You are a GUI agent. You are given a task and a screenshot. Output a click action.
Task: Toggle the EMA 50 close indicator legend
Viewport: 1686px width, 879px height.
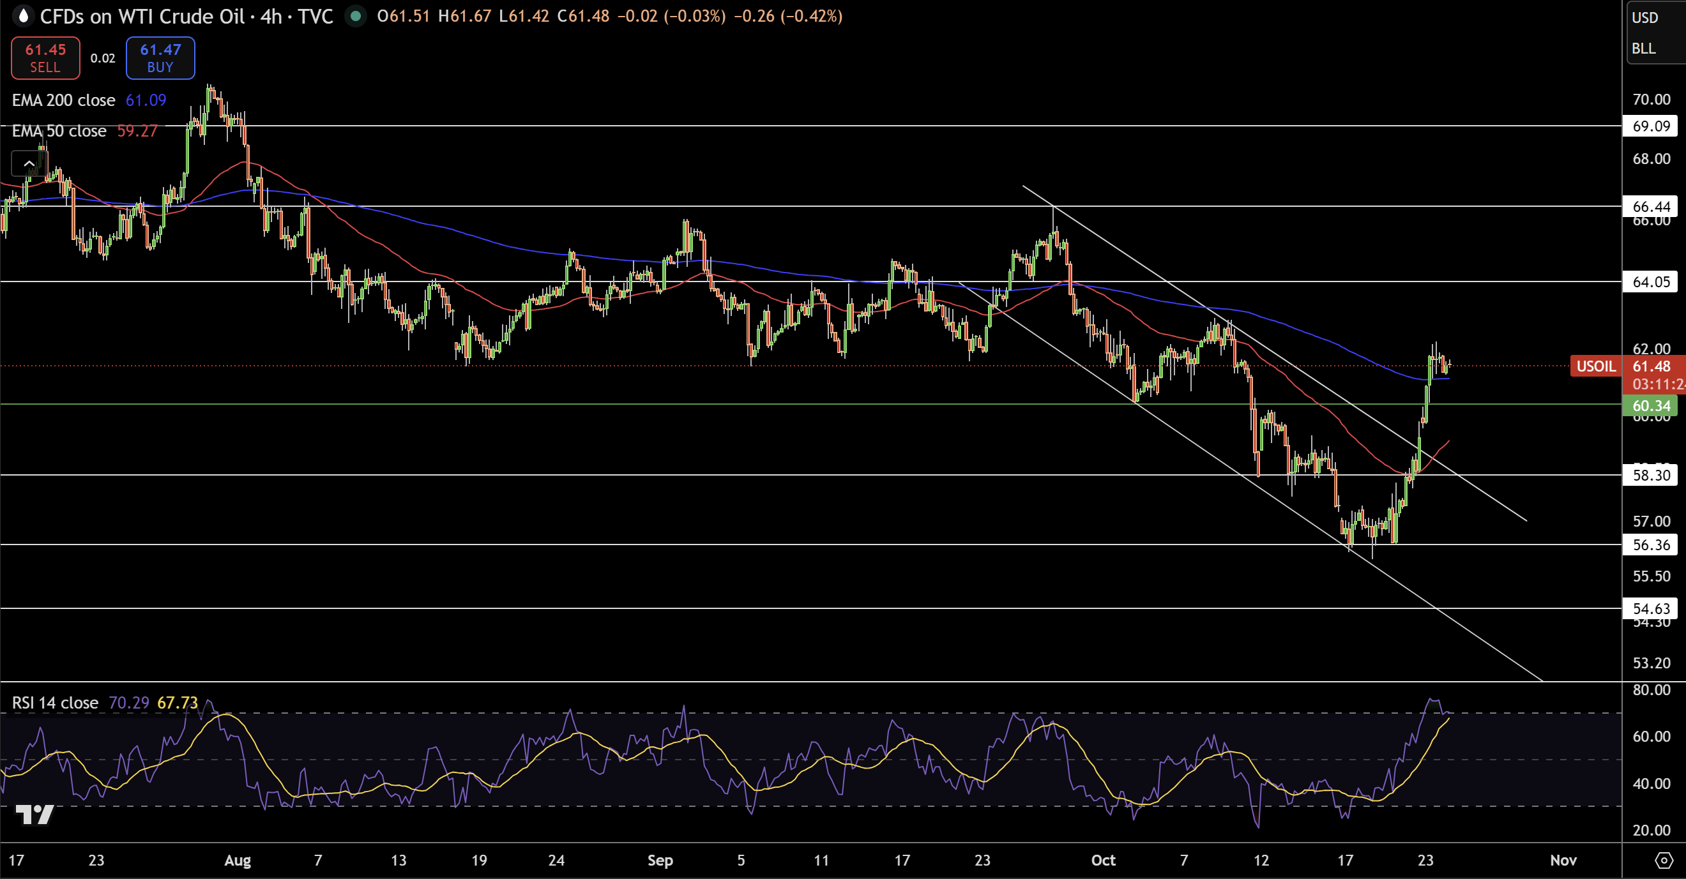point(59,131)
